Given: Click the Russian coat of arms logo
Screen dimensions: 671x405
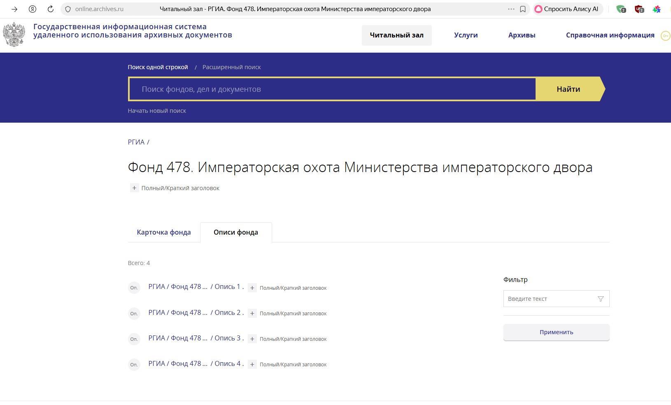Looking at the screenshot, I should 14,35.
